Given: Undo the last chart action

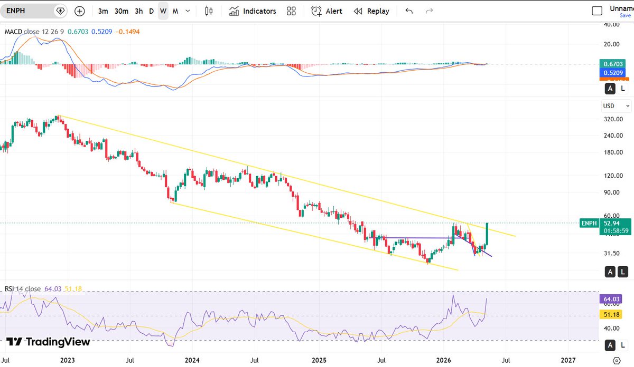Looking at the screenshot, I should (x=409, y=11).
